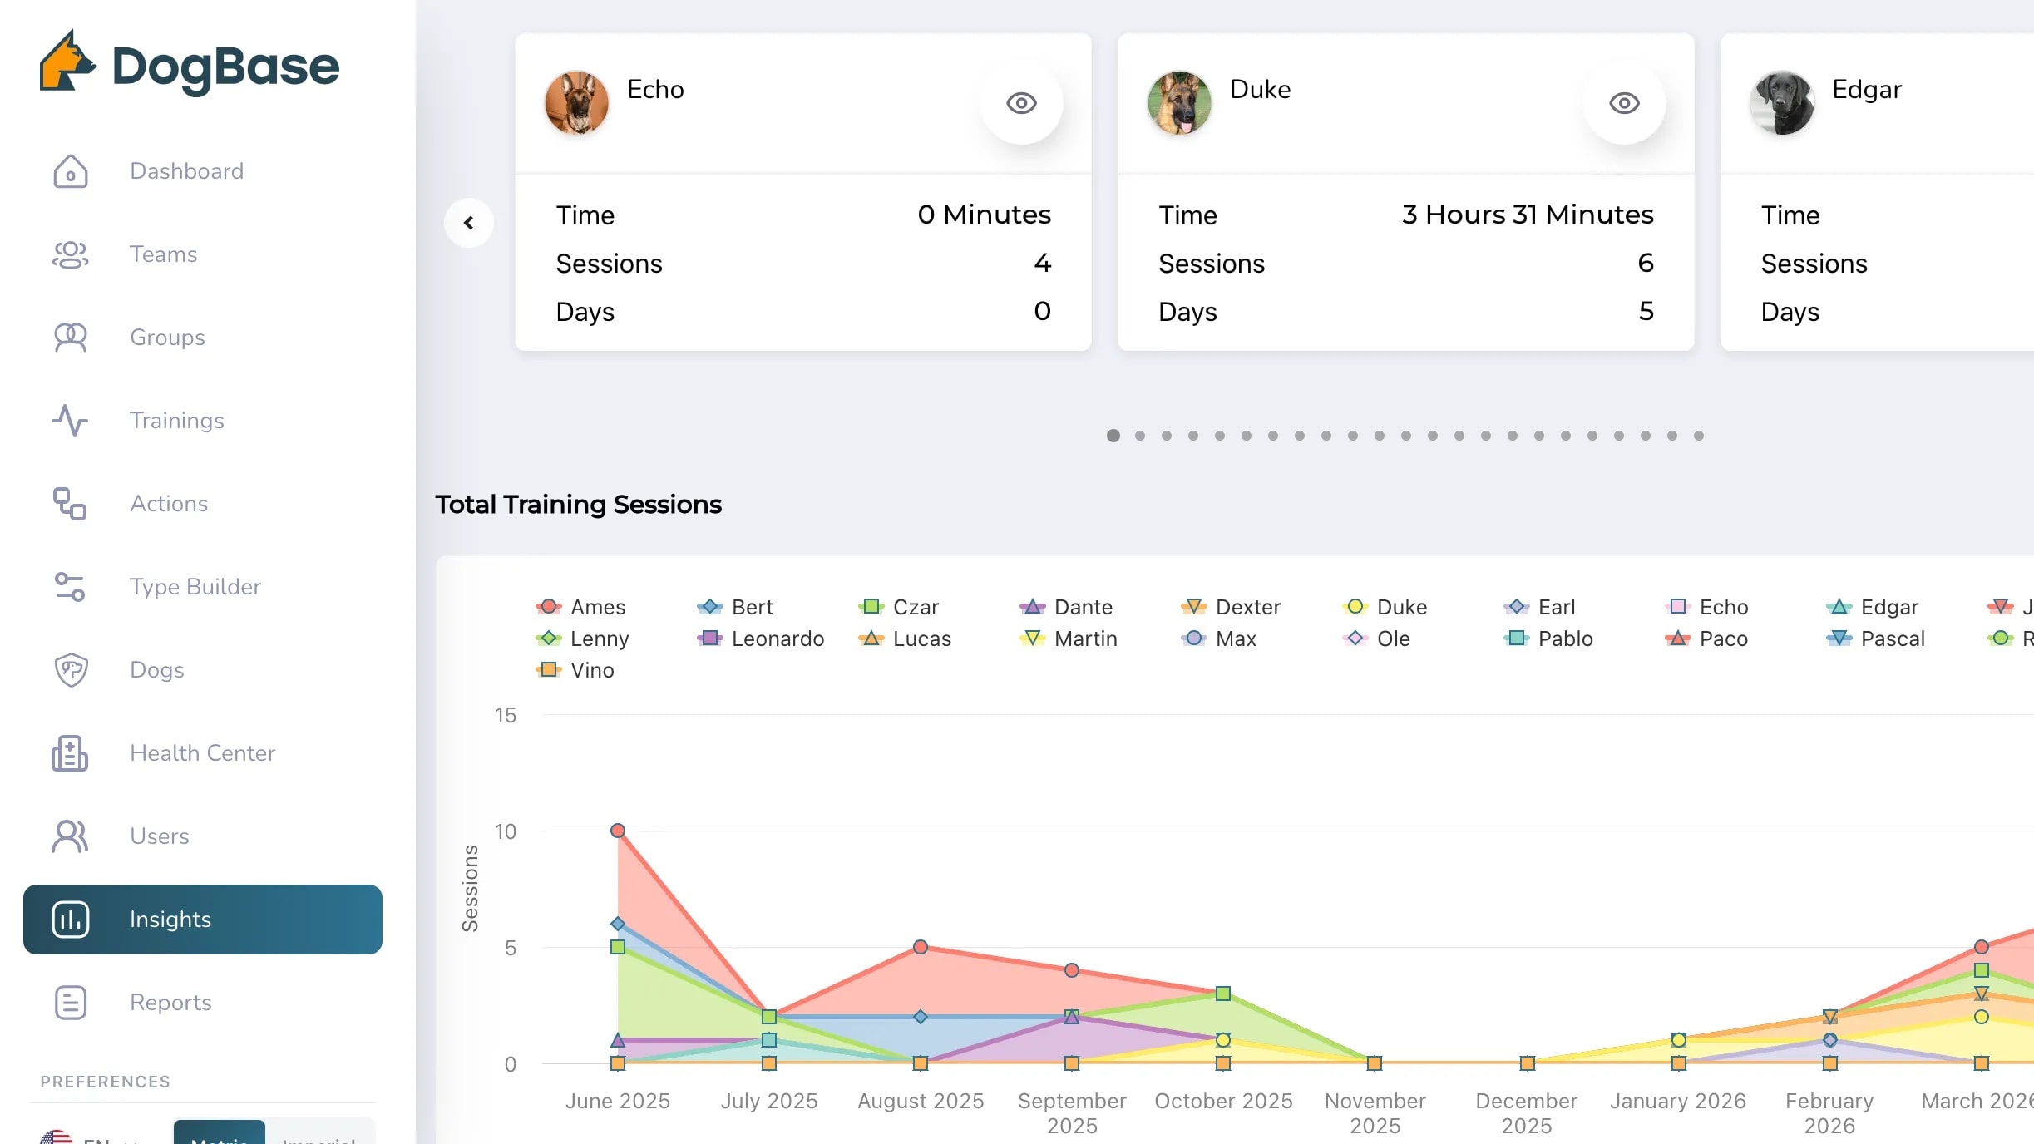Open the Groups sidebar icon
Image resolution: width=2034 pixels, height=1144 pixels.
(x=71, y=338)
